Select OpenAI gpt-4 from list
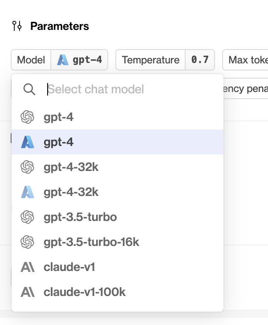The height and width of the screenshot is (325, 268). [118, 117]
